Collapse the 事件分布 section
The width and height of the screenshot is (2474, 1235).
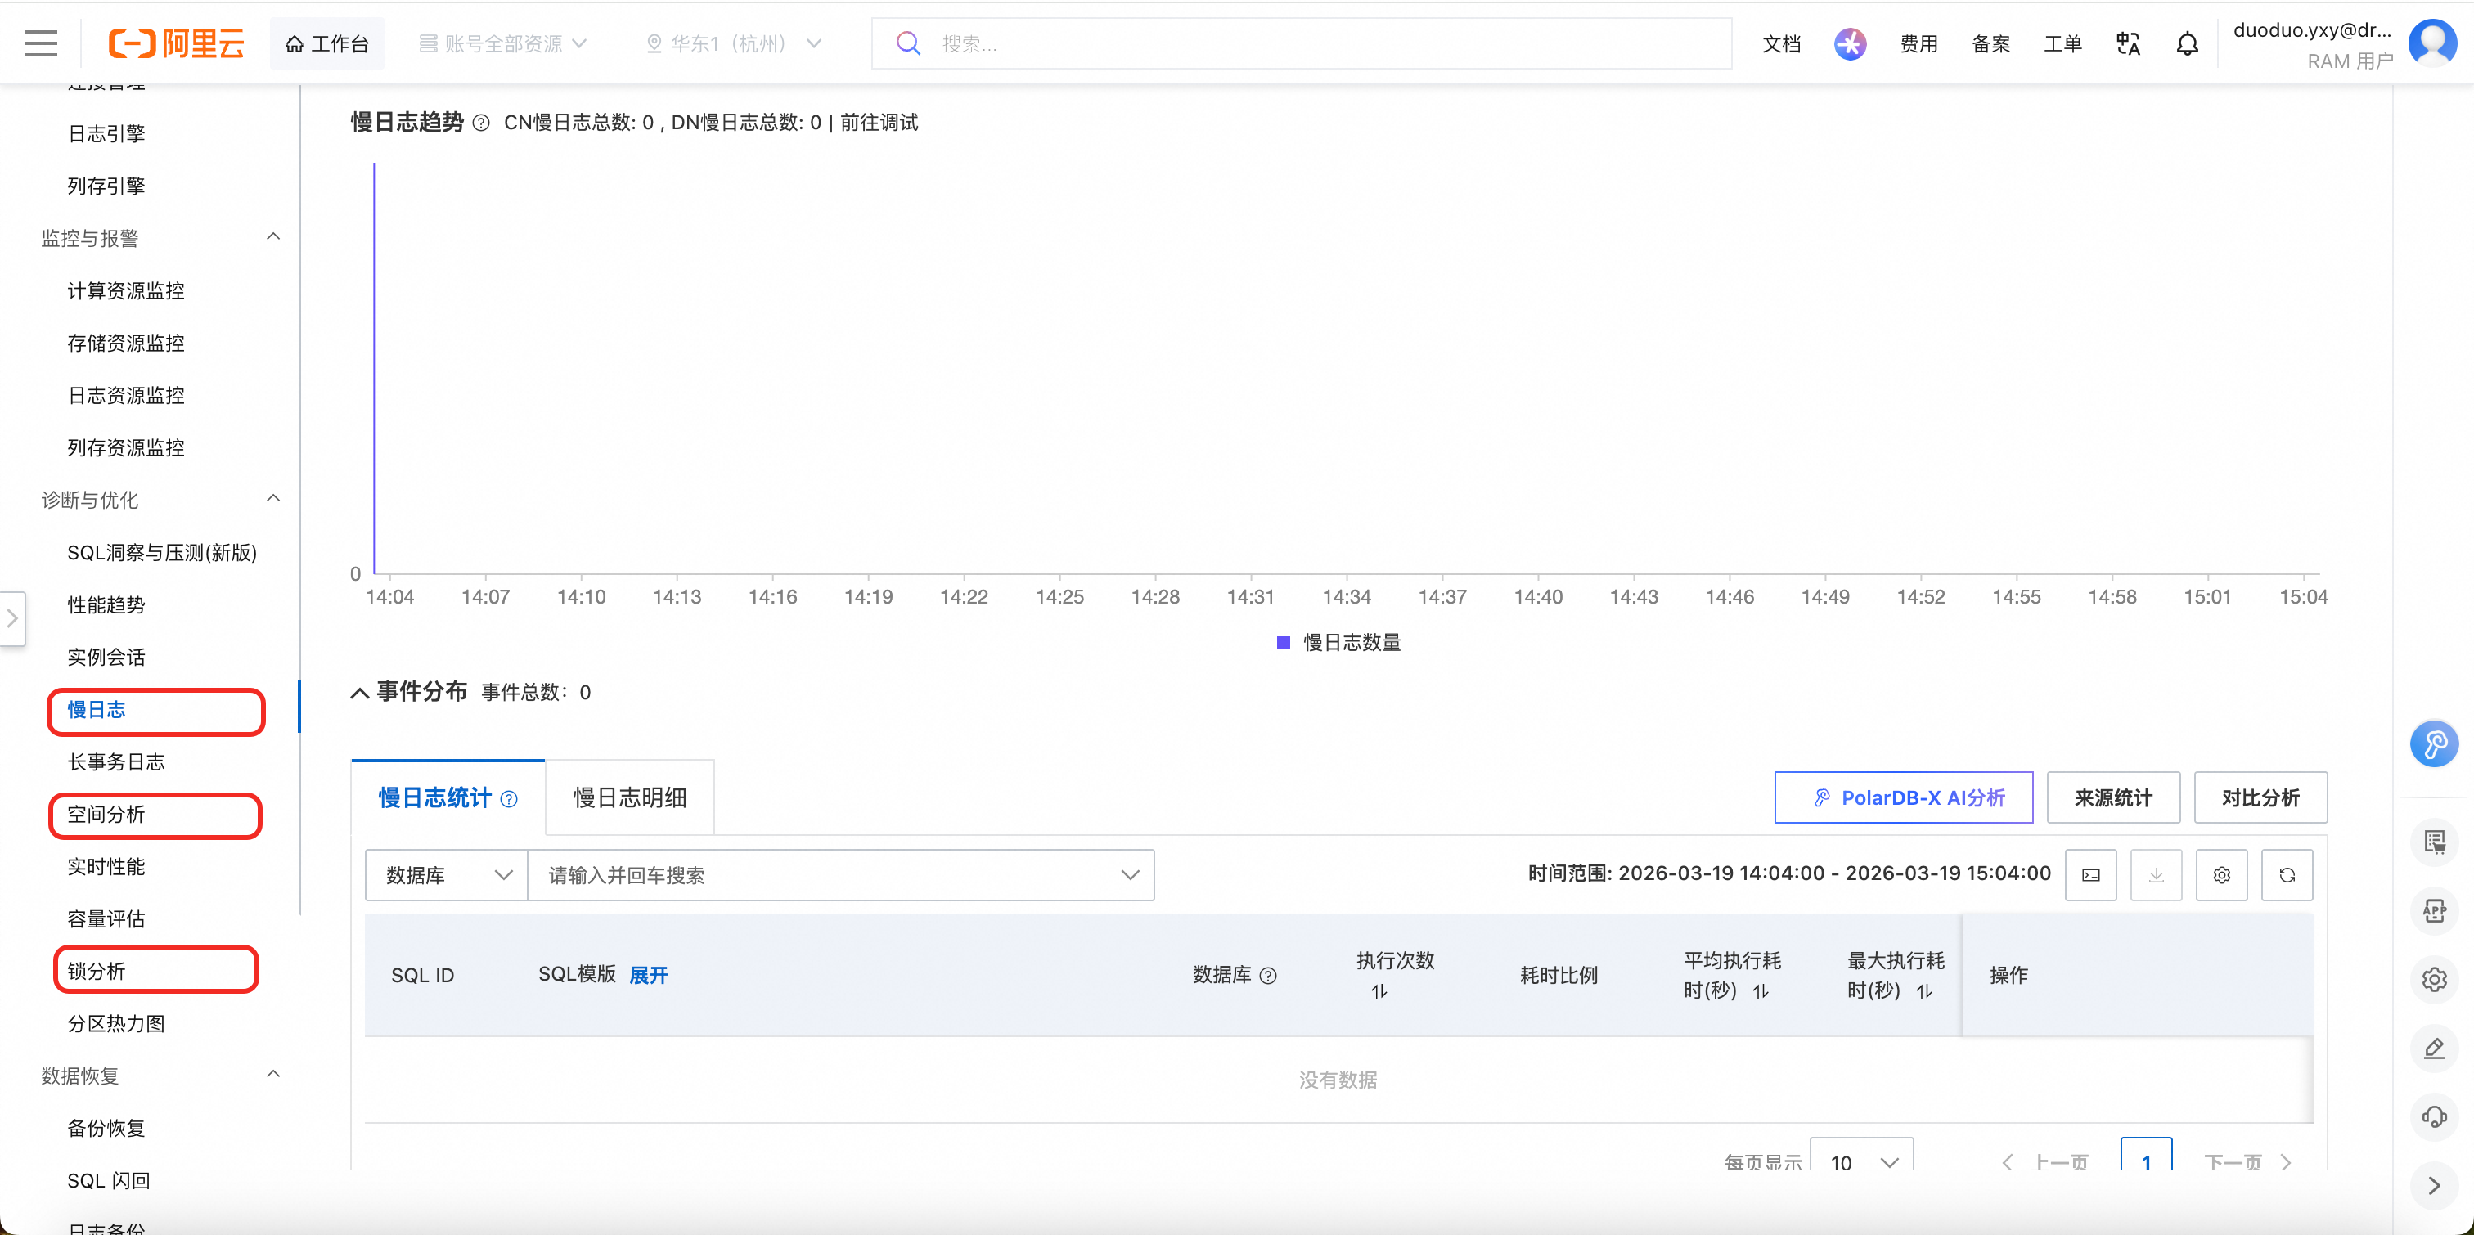(x=360, y=693)
